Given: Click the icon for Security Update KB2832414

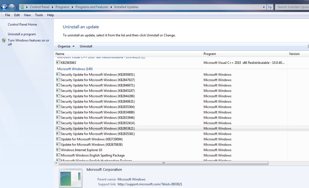Looking at the screenshot, I should click(58, 123).
